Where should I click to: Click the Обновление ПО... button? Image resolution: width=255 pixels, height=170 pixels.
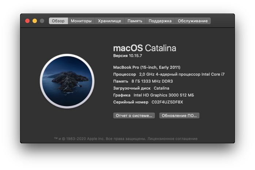coord(179,116)
